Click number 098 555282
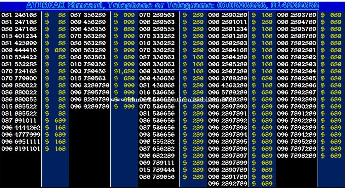This screenshot has height=189, width=345. point(157,141)
